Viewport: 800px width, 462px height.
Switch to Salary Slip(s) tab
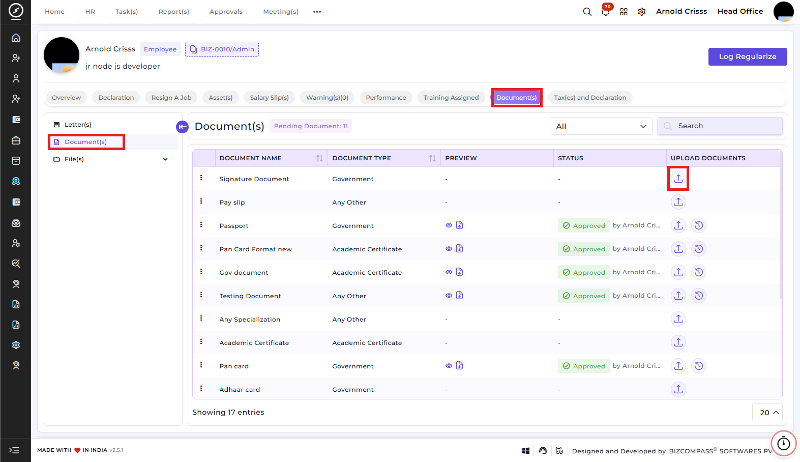(269, 98)
